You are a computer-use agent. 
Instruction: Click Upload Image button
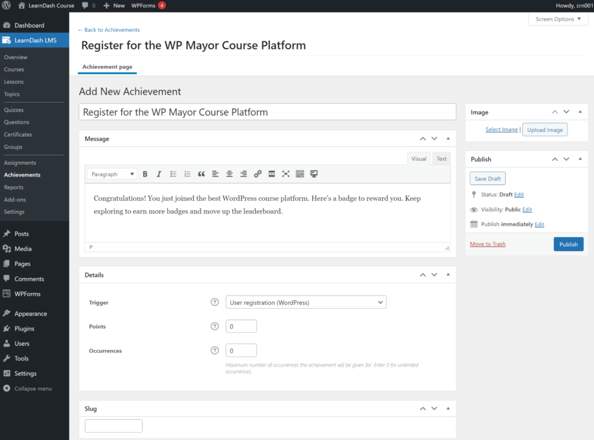[x=545, y=130]
